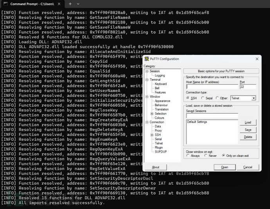The image size is (270, 209).
Task: Select the Bell category
Action: coord(157,88)
